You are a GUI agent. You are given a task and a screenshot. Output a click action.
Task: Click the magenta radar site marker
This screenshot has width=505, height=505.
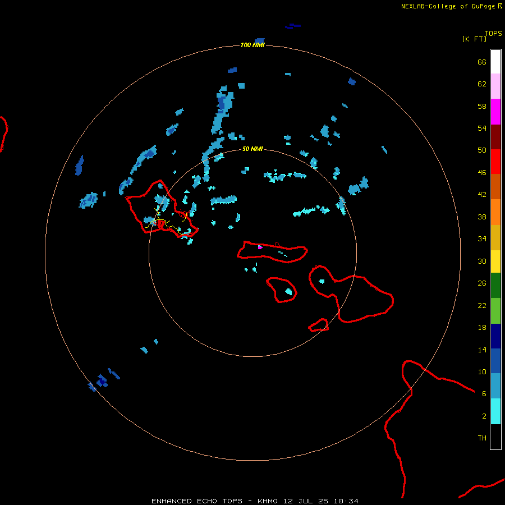[x=260, y=247]
